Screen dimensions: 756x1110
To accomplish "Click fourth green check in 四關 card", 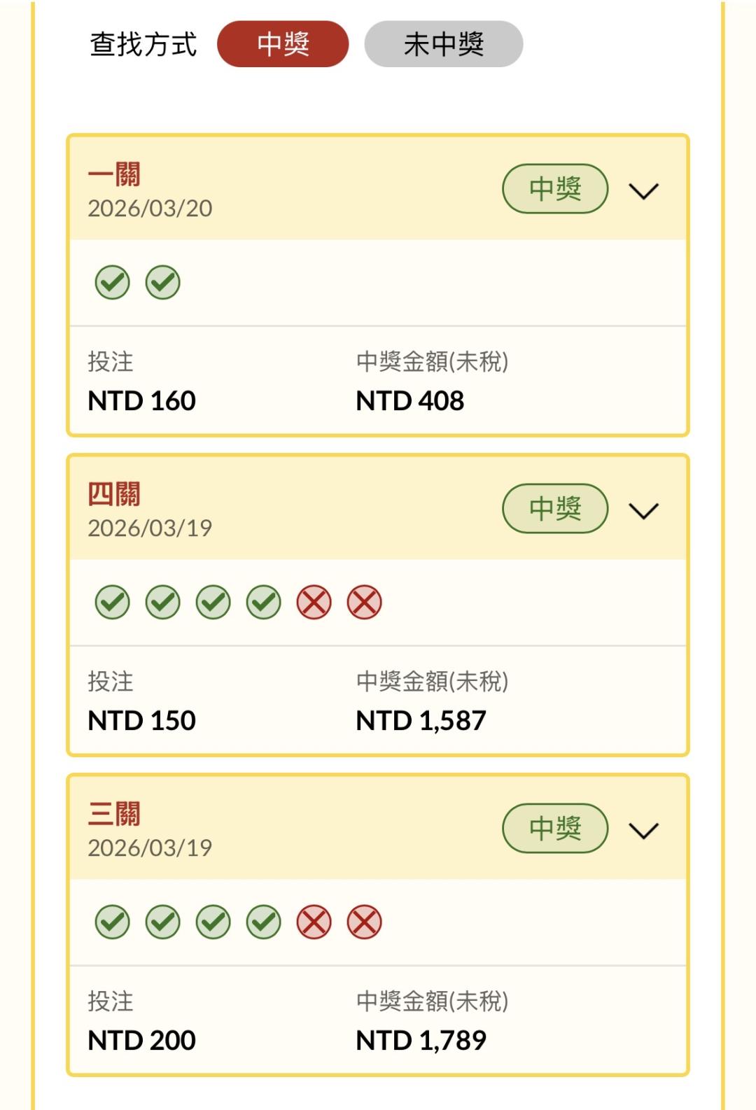I will pos(264,603).
